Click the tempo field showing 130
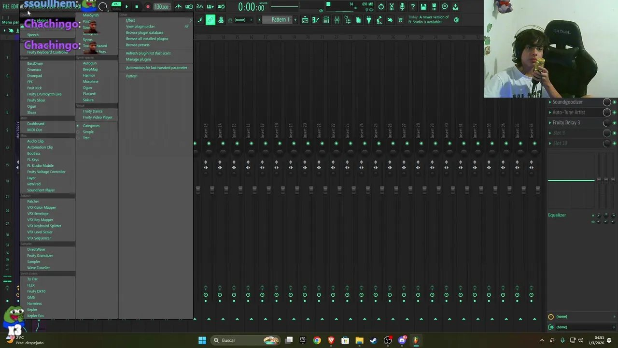The image size is (618, 348). (161, 7)
